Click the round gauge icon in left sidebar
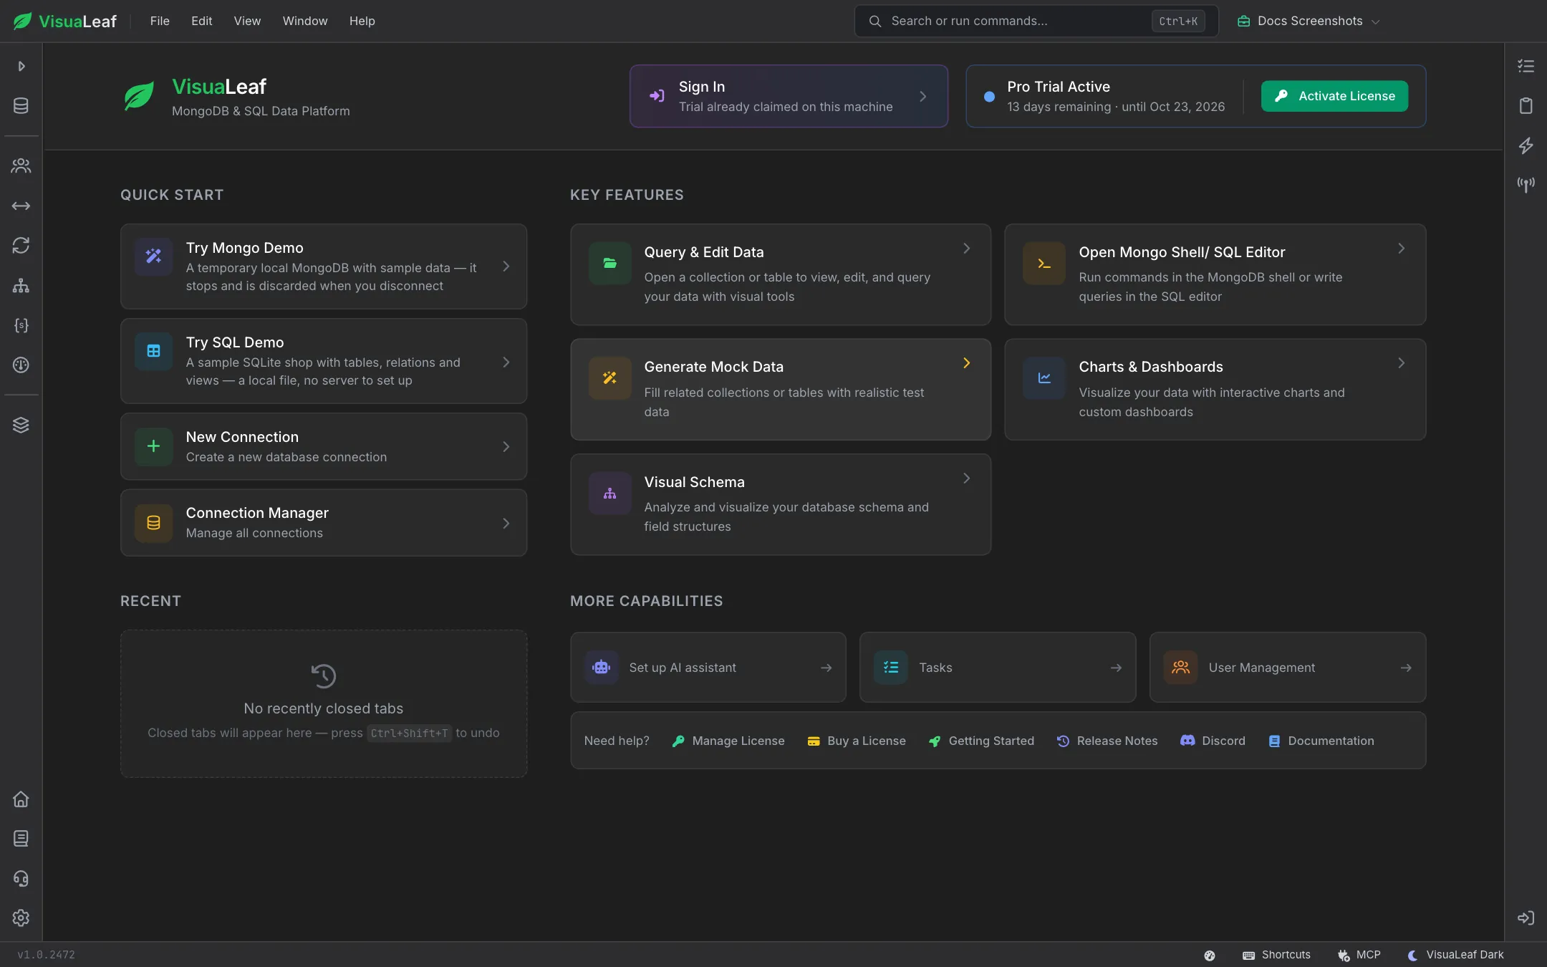 click(21, 365)
